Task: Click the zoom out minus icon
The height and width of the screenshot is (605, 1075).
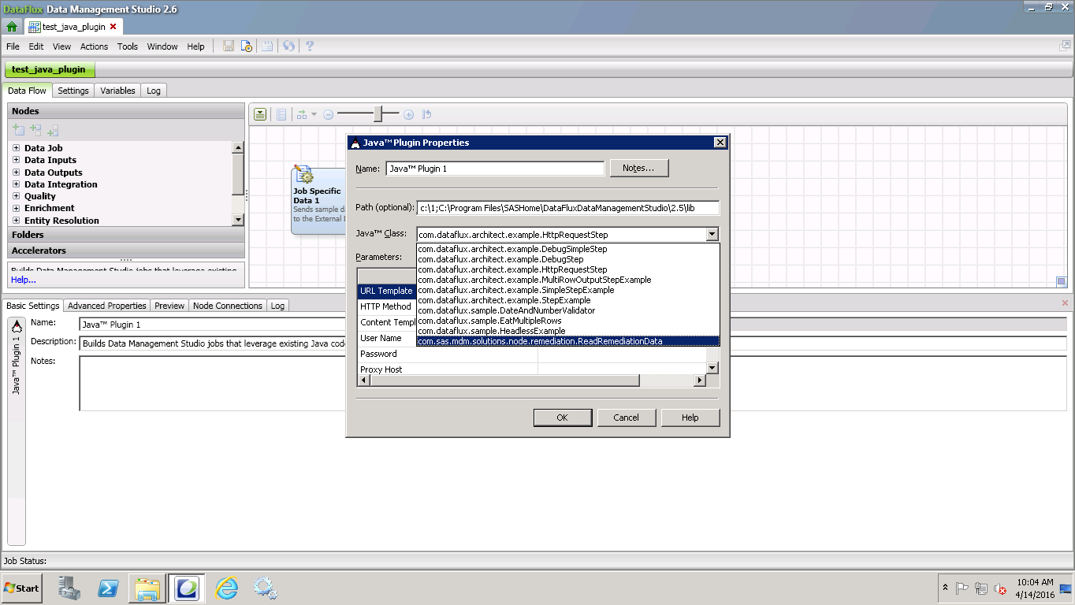Action: click(329, 115)
